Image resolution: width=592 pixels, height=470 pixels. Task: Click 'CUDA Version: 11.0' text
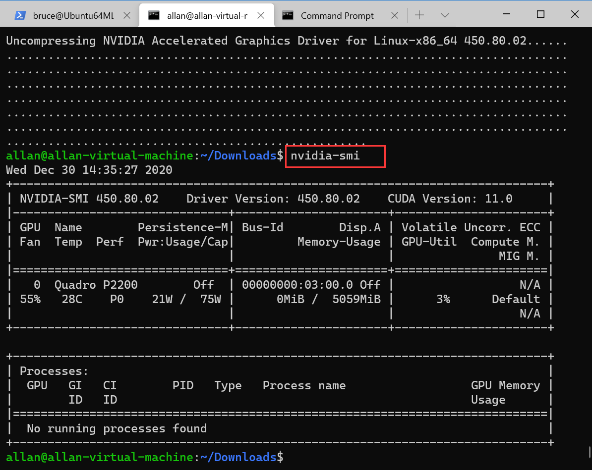pyautogui.click(x=450, y=199)
